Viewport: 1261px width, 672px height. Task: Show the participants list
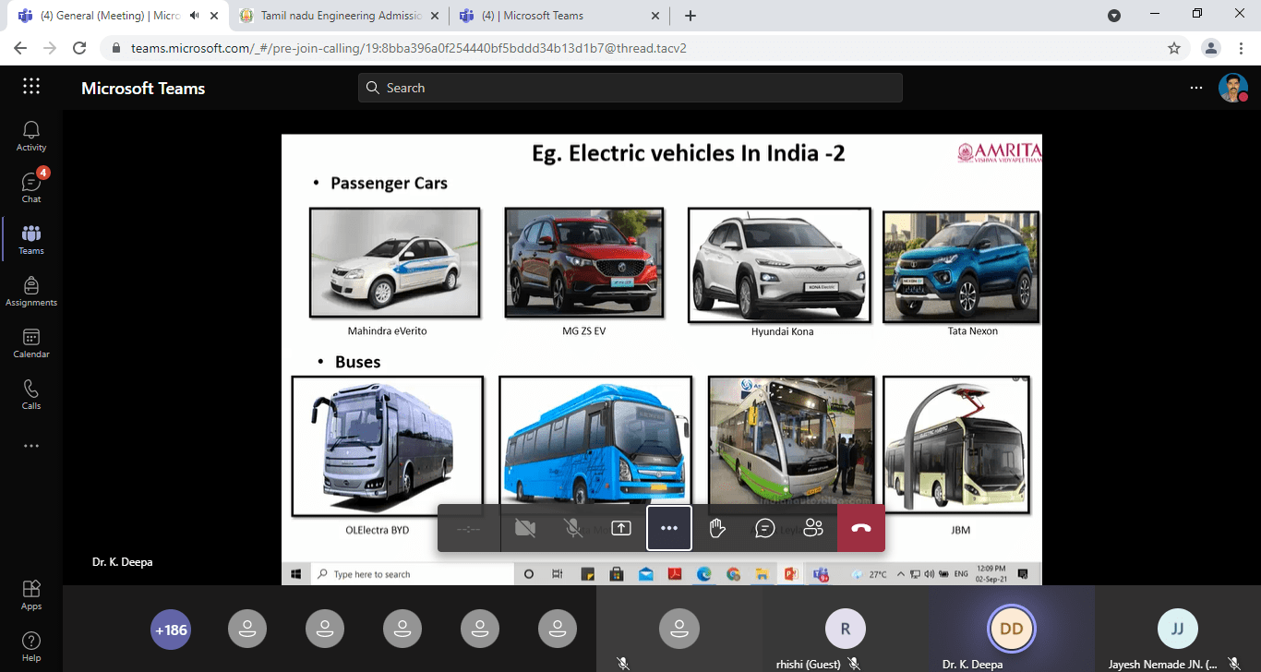[813, 528]
